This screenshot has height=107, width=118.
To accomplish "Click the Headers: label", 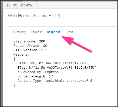I will 21,55.
